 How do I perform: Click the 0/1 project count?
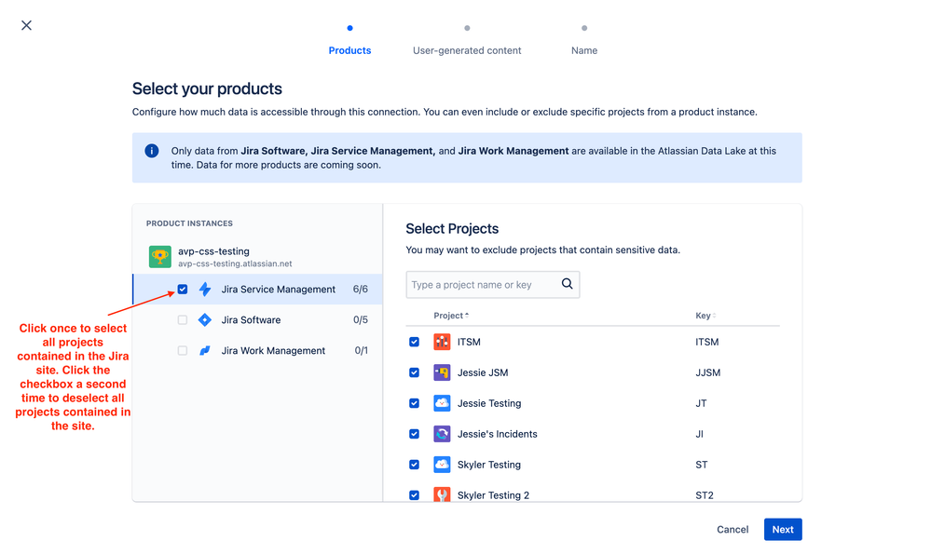[361, 350]
